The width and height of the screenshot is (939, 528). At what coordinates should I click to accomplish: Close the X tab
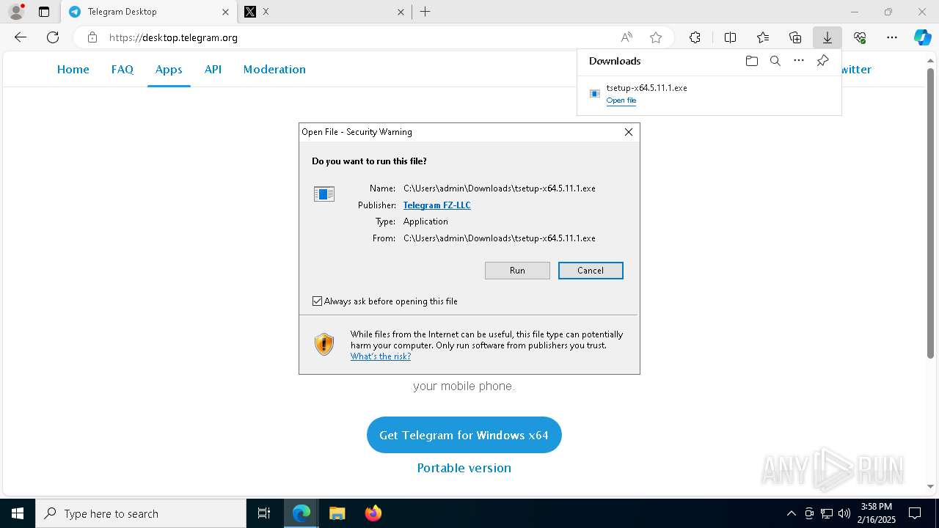click(x=401, y=12)
